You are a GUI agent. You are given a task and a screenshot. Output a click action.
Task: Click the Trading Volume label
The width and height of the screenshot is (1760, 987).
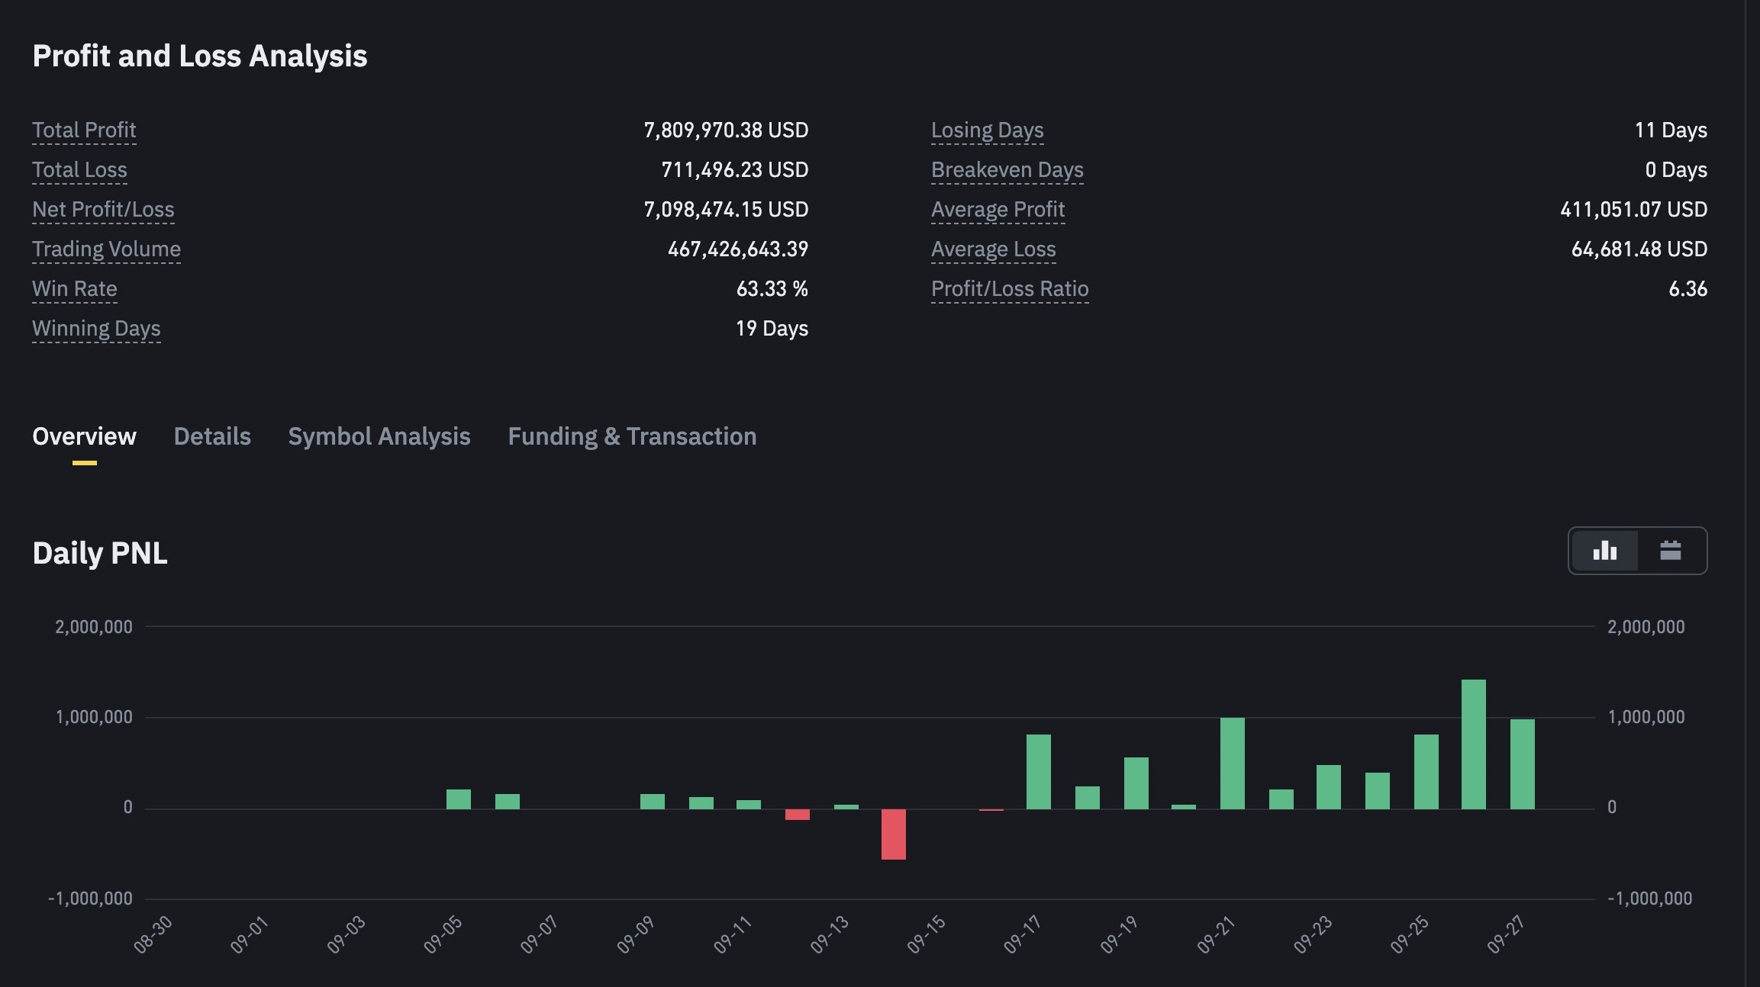(x=106, y=249)
